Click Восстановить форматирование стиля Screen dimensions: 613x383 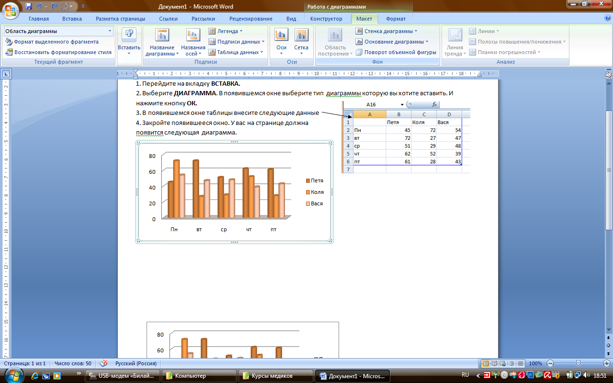[58, 52]
